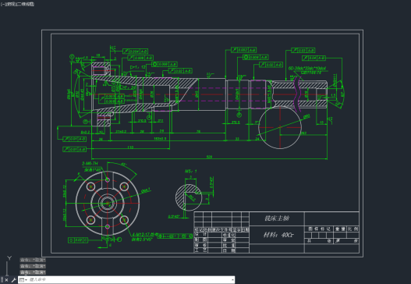
Task: Click the UCS Y axis icon
Action: [9, 258]
